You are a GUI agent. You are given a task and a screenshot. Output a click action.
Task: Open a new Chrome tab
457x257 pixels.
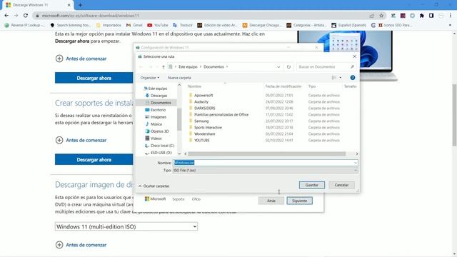click(x=80, y=5)
